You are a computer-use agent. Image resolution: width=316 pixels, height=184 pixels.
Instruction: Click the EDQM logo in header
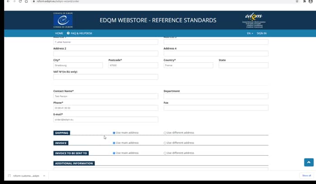coord(254,20)
